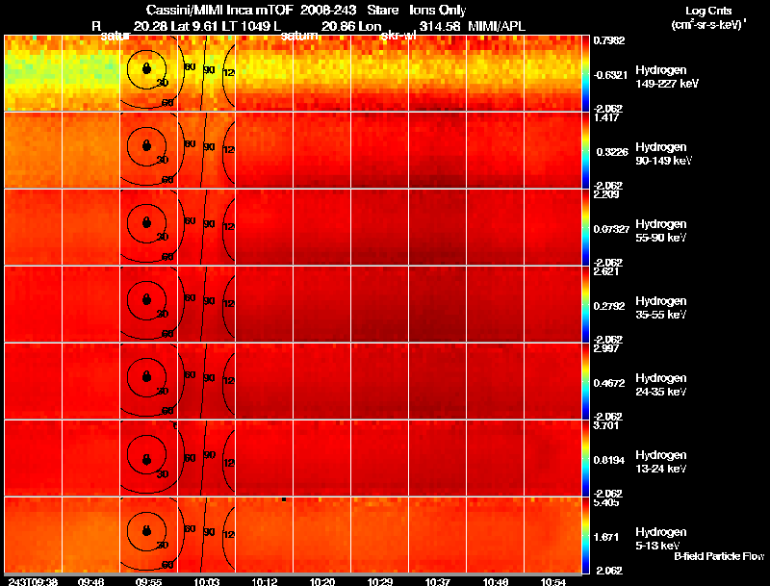Click Saturn marker in the 5-13 keV panel
This screenshot has width=770, height=586.
(x=146, y=530)
